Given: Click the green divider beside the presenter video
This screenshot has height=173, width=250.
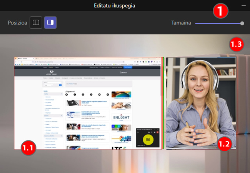Looking at the screenshot, I should click(164, 103).
